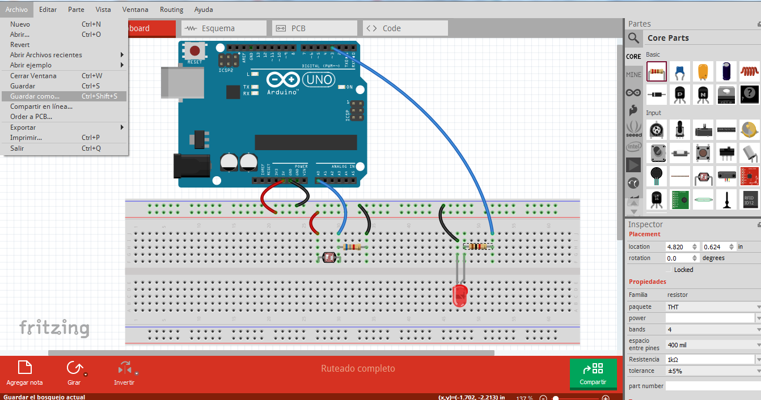The height and width of the screenshot is (400, 761).
Task: Select the resistor part from Basic parts
Action: click(657, 72)
